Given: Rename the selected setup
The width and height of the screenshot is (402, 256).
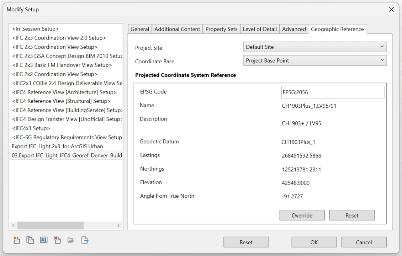Looking at the screenshot, I should 44,241.
